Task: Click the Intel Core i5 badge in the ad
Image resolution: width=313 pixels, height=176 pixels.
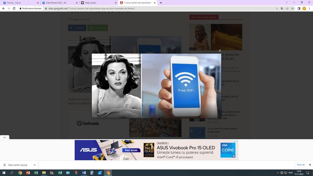Action: 228,150
